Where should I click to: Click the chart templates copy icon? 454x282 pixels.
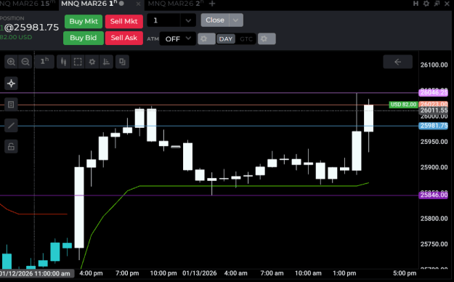122,62
